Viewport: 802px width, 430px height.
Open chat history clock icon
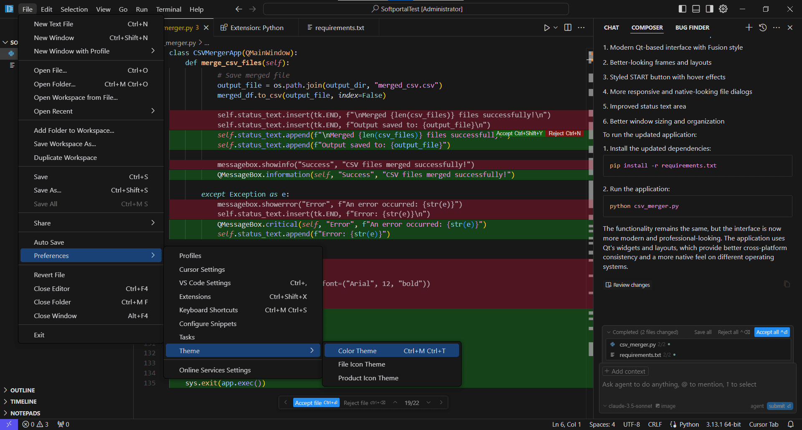763,28
